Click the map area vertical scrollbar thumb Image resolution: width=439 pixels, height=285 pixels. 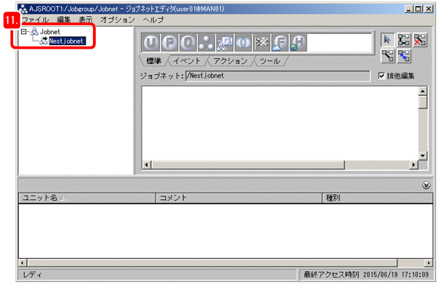[x=422, y=102]
